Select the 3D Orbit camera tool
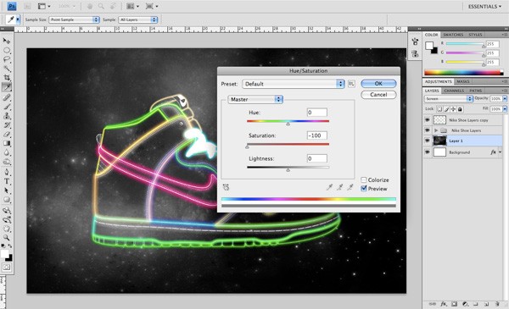This screenshot has width=509, height=309. 7,219
